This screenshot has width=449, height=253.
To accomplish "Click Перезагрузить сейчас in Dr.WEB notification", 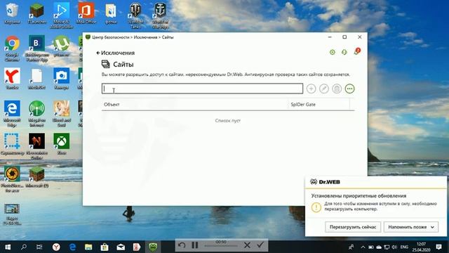I will click(x=353, y=227).
